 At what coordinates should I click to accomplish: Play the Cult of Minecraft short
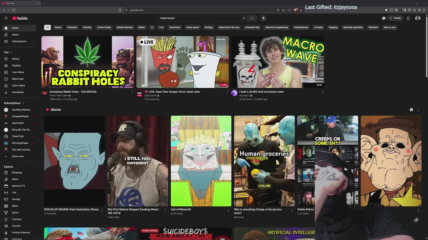tap(201, 161)
